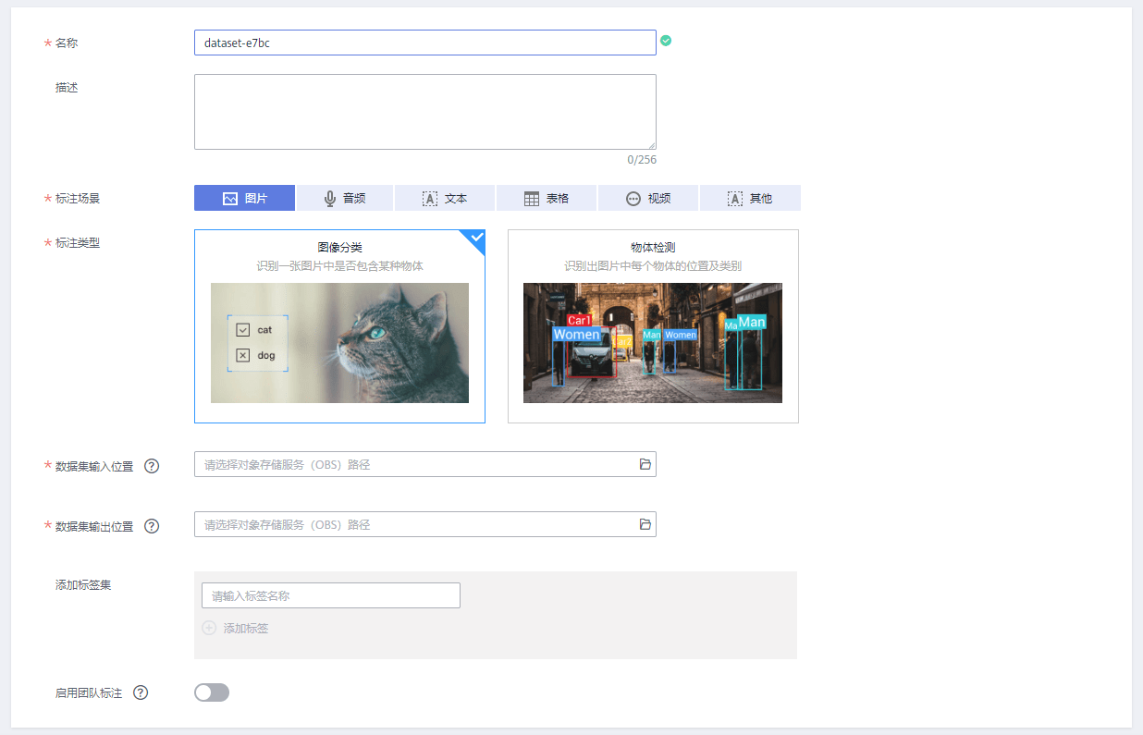The height and width of the screenshot is (735, 1143).
Task: Click the 添加标签集 label
Action: 83,585
